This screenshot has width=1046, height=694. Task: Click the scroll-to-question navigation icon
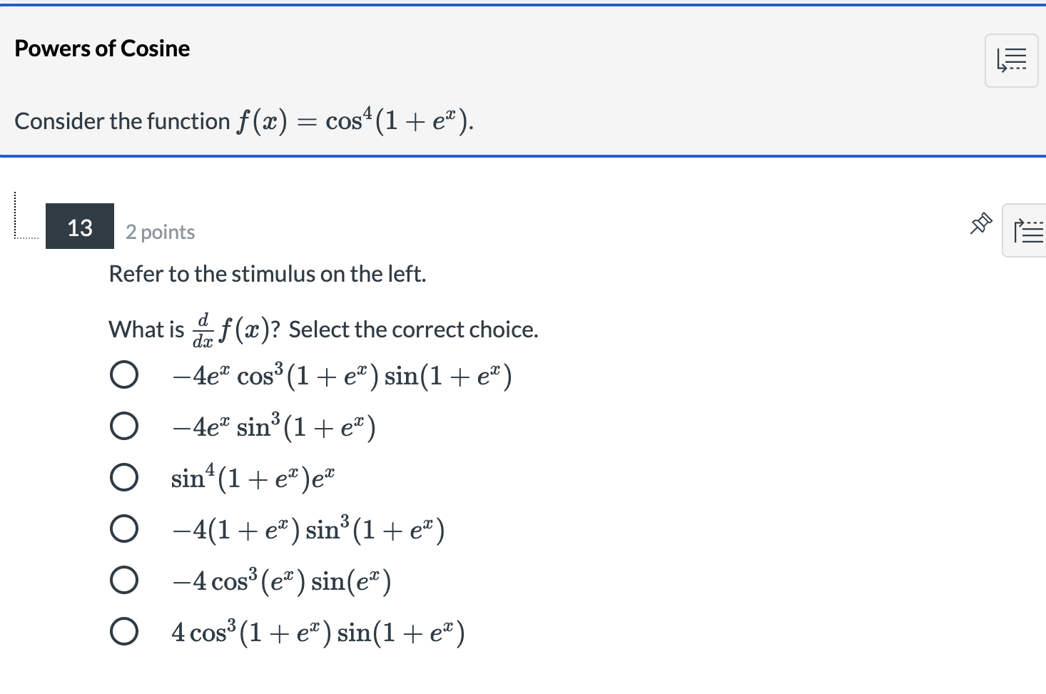tap(1011, 60)
